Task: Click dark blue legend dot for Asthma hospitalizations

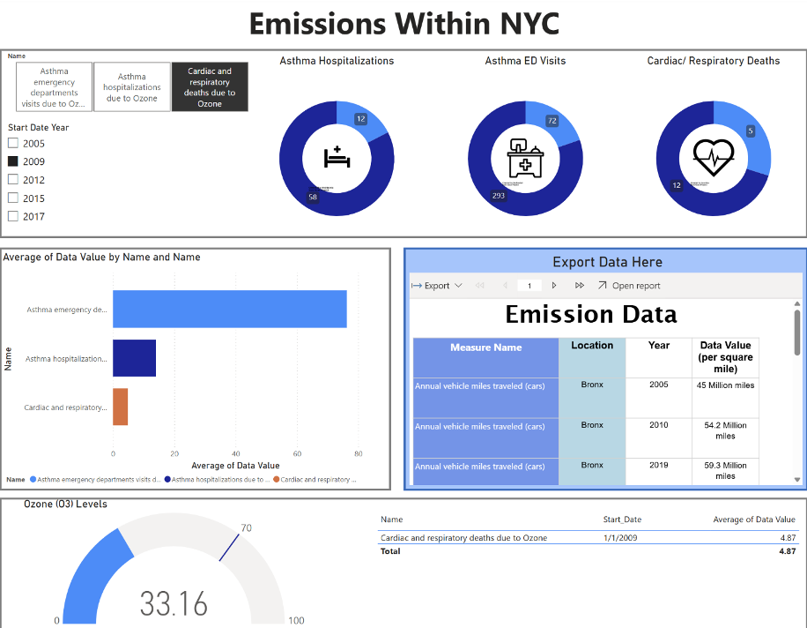Action: 167,480
